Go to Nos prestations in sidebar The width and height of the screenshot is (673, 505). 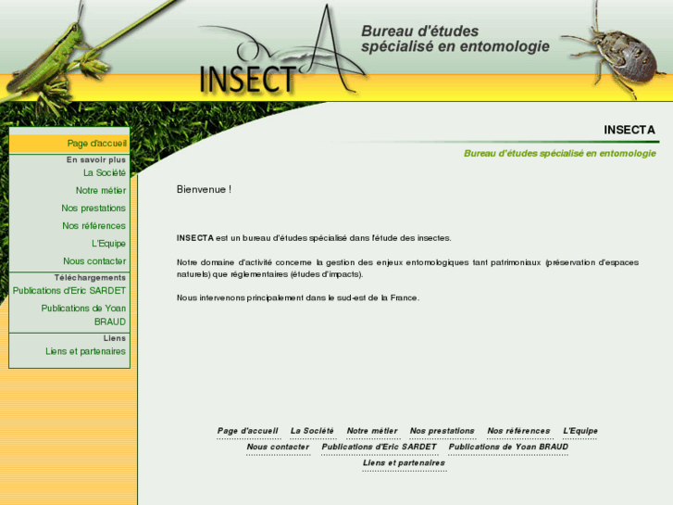(x=93, y=208)
